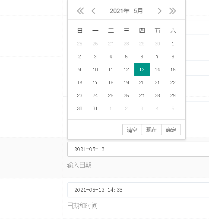The width and height of the screenshot is (209, 219).
Task: Go to previous month arrow
Action: coord(93,11)
